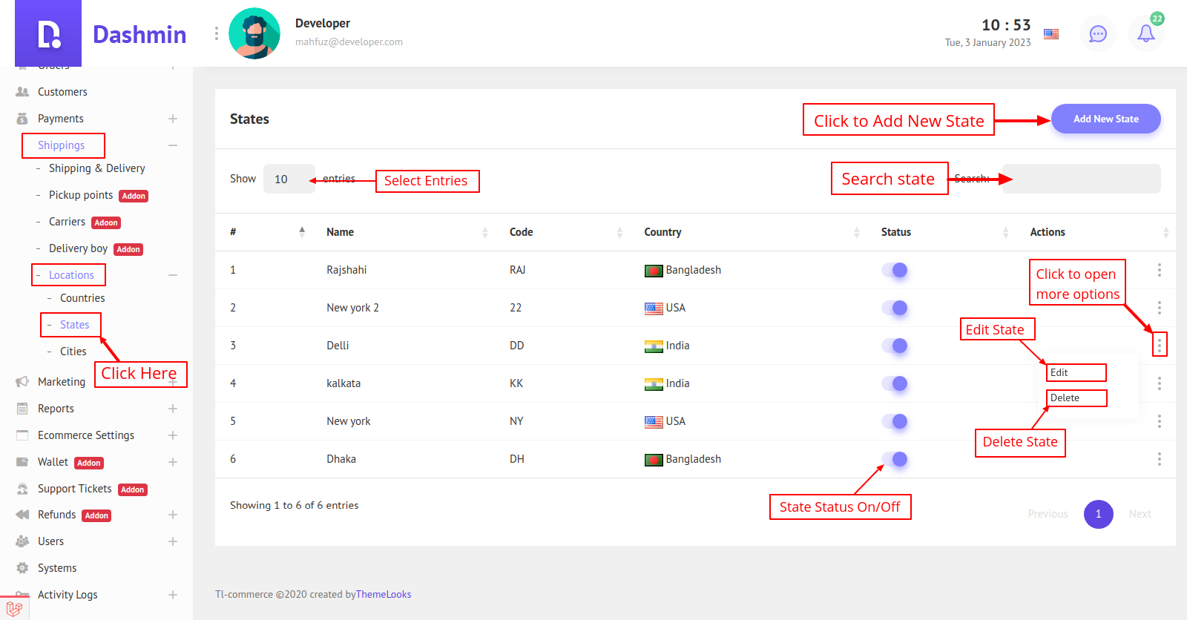Open more options for Rajshahi row

1159,270
